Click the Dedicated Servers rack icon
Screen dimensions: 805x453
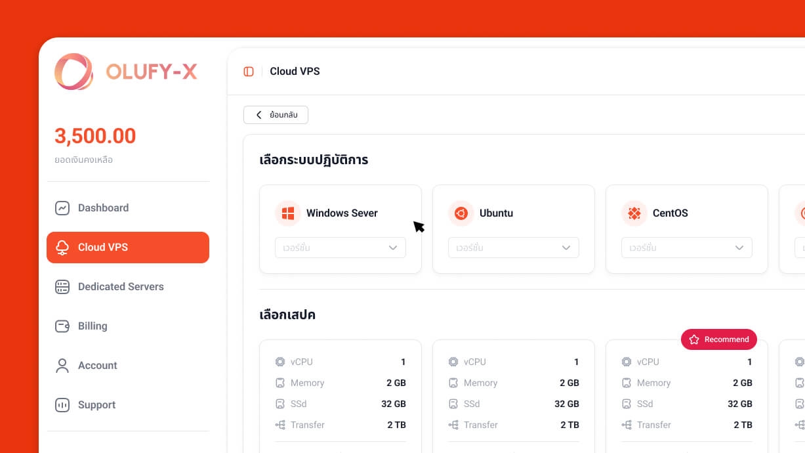62,287
